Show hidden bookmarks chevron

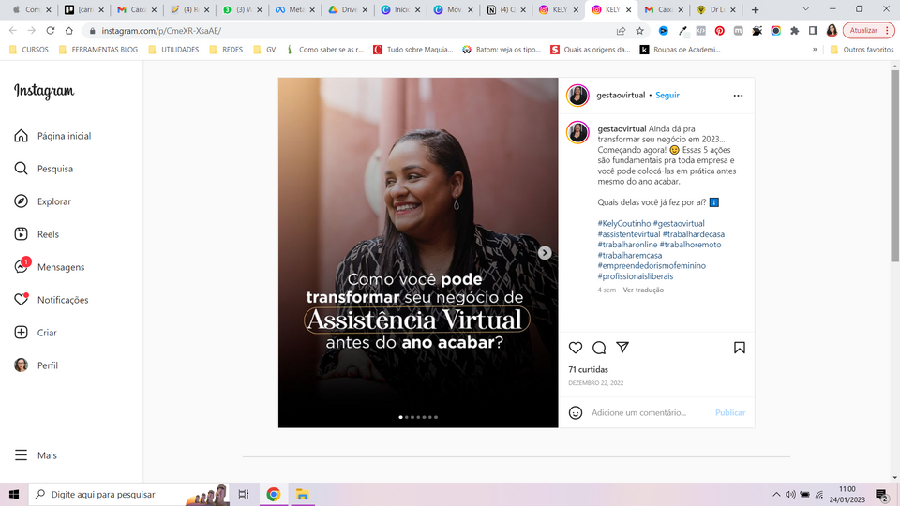(815, 50)
